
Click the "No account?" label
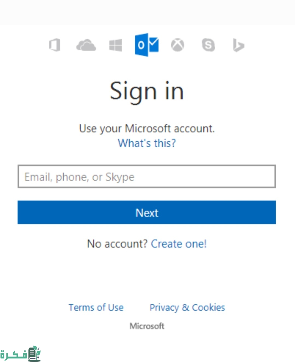tap(117, 244)
